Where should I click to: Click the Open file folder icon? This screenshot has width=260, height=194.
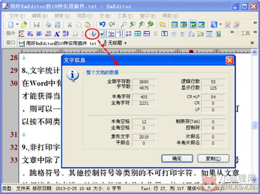click(24, 25)
